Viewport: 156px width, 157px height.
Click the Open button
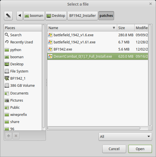140,149
